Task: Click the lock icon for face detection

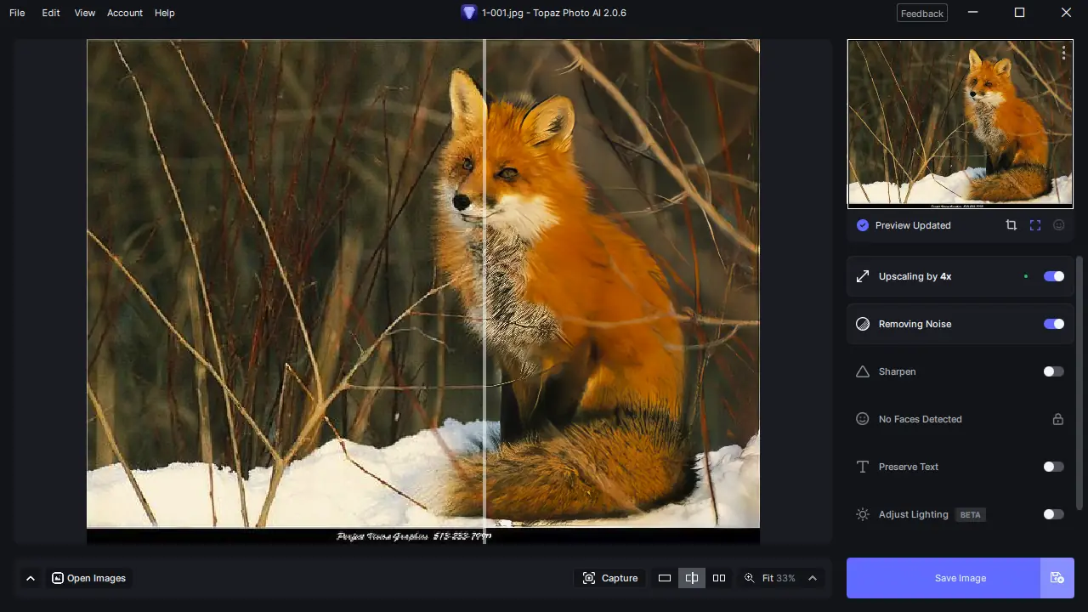Action: tap(1057, 419)
